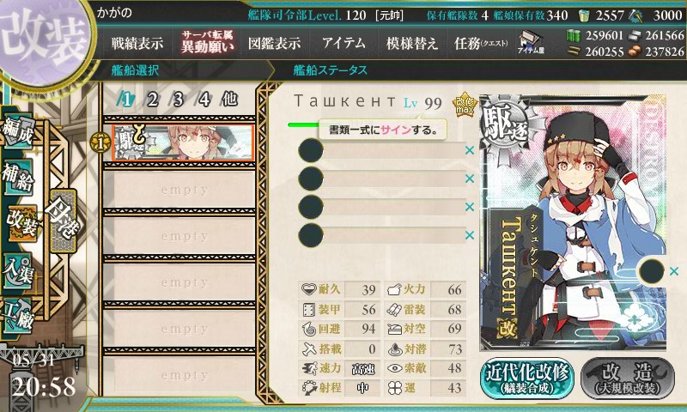
Task: Return to 母港 home port
Action: pyautogui.click(x=64, y=221)
